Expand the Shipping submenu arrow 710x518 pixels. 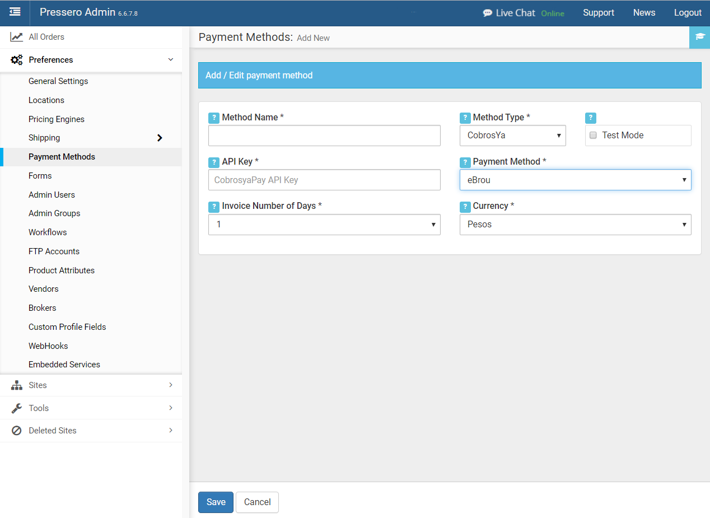click(x=160, y=138)
